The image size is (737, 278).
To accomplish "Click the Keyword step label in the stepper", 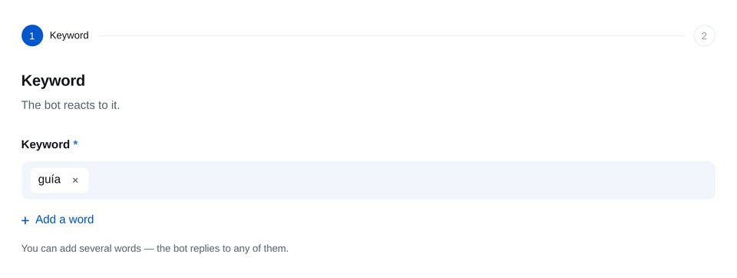I will tap(69, 36).
